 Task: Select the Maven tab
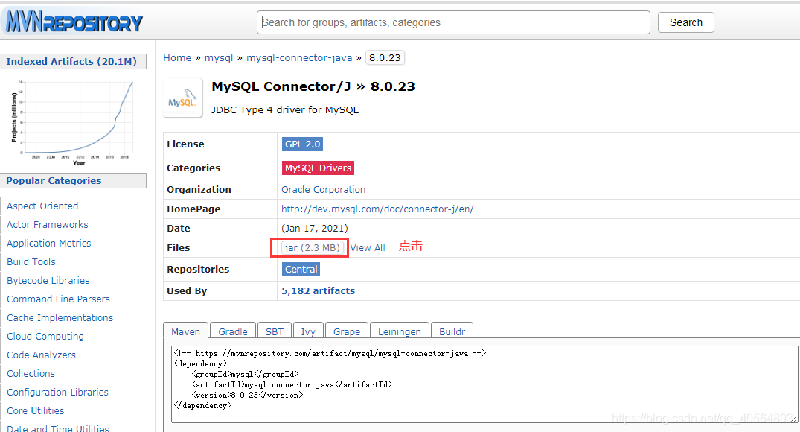coord(186,331)
